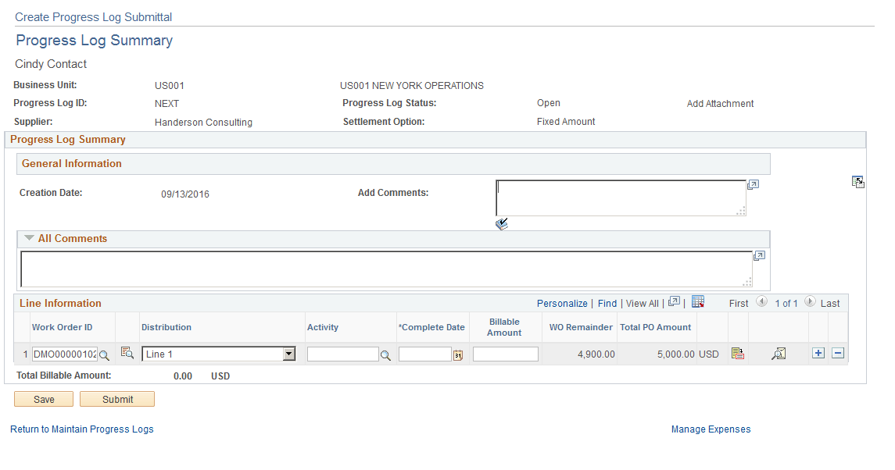Viewport: 895px width, 470px height.
Task: Focus the All Comments text area
Action: click(386, 269)
